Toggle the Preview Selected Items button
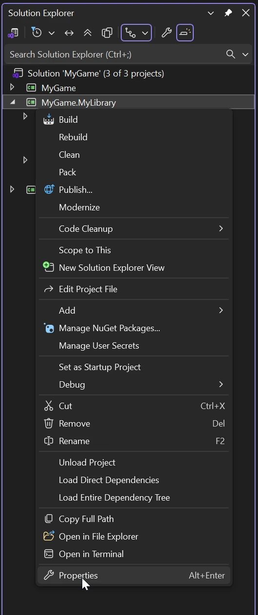Image resolution: width=258 pixels, height=615 pixels. 185,33
